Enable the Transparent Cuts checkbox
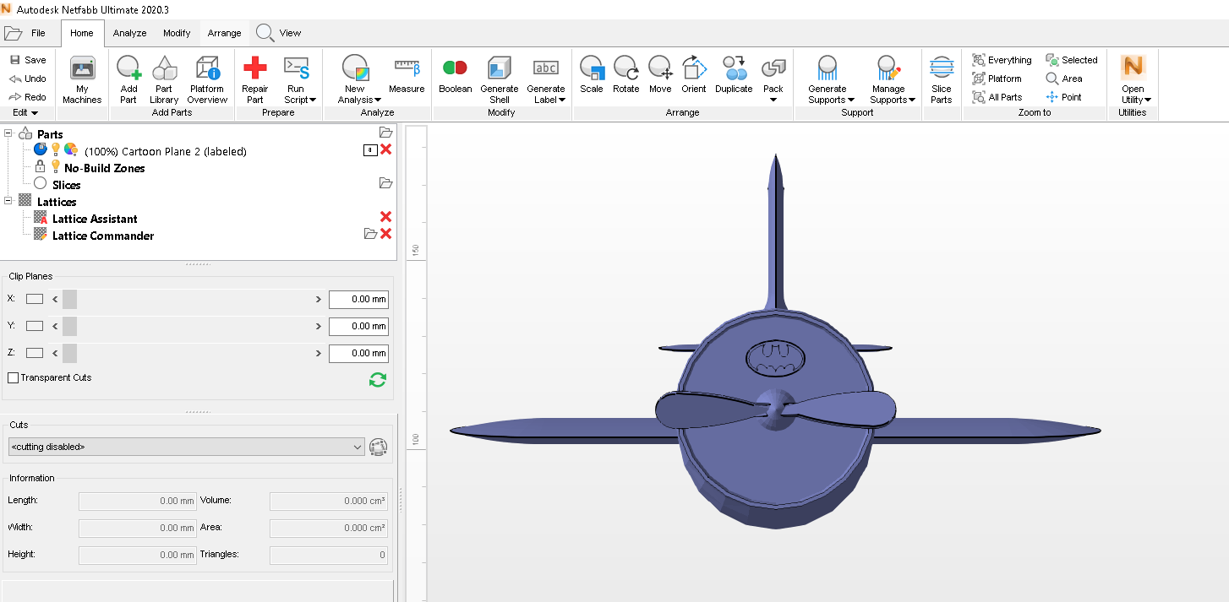The image size is (1229, 602). [x=14, y=377]
